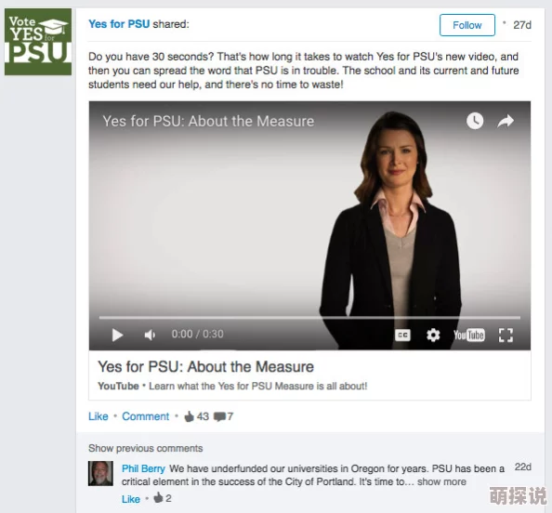Click the Vote Yes for PSU logo
The height and width of the screenshot is (513, 552).
pos(38,42)
